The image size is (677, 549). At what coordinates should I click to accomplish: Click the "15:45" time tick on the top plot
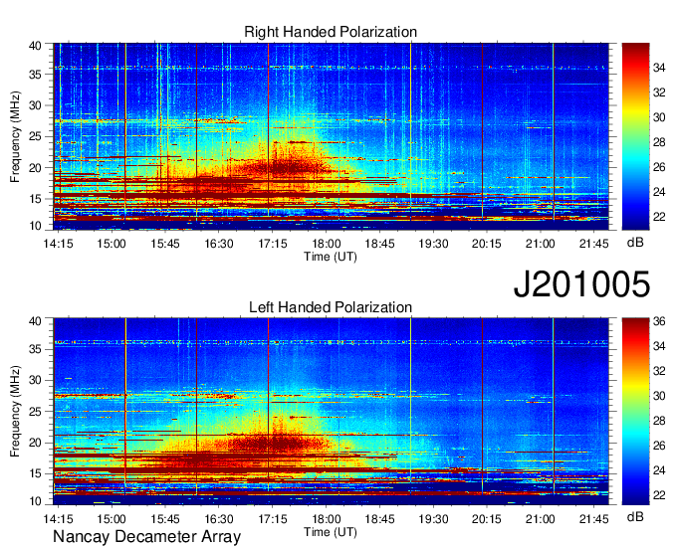click(x=165, y=244)
